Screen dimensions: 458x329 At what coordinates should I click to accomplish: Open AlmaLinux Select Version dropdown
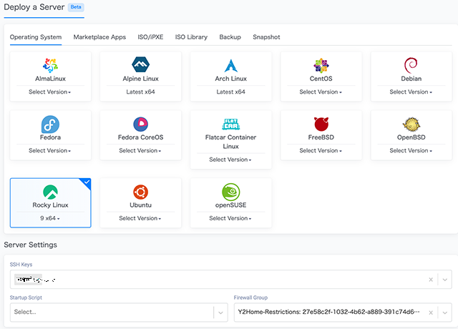(50, 92)
